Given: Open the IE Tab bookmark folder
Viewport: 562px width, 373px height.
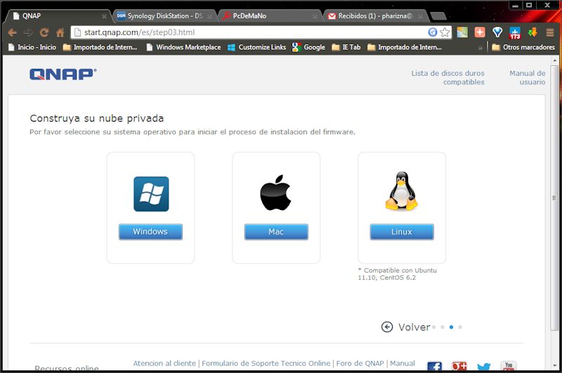Looking at the screenshot, I should (x=346, y=47).
